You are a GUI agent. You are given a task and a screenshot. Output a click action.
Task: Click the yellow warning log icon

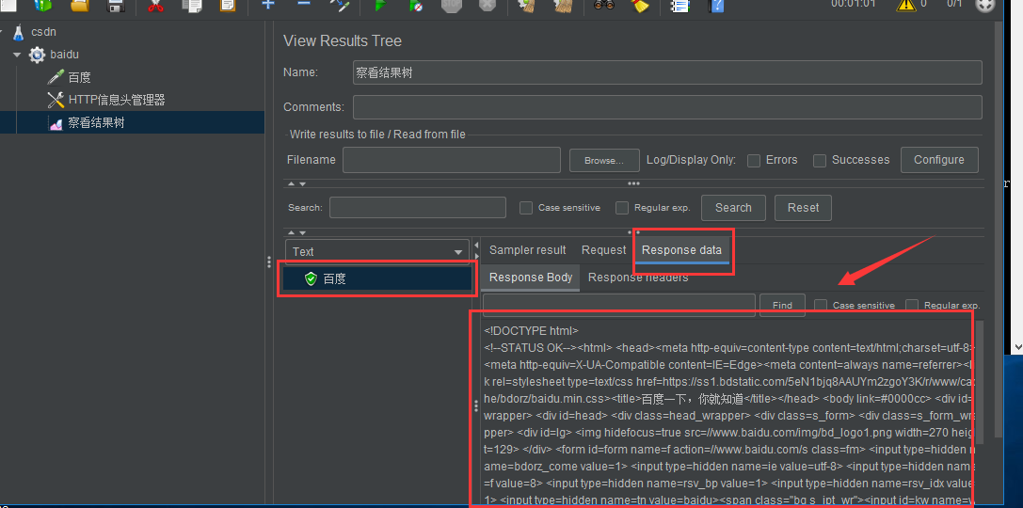pos(906,5)
